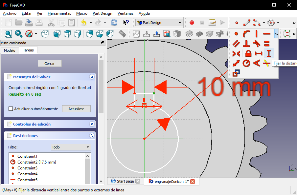Click the fit selection zoom icon
The height and width of the screenshot is (195, 297).
tap(18, 34)
